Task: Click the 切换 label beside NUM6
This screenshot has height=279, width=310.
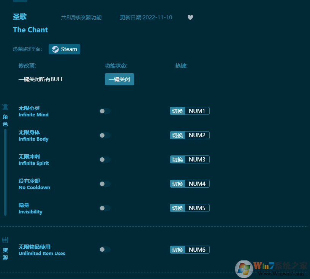Action: pyautogui.click(x=177, y=250)
